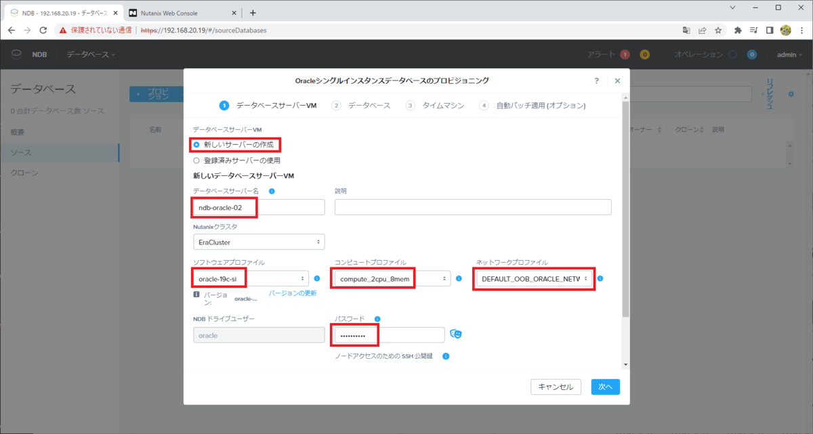Select the sources item in sidebar
Screen dimensions: 813x434
(x=60, y=153)
